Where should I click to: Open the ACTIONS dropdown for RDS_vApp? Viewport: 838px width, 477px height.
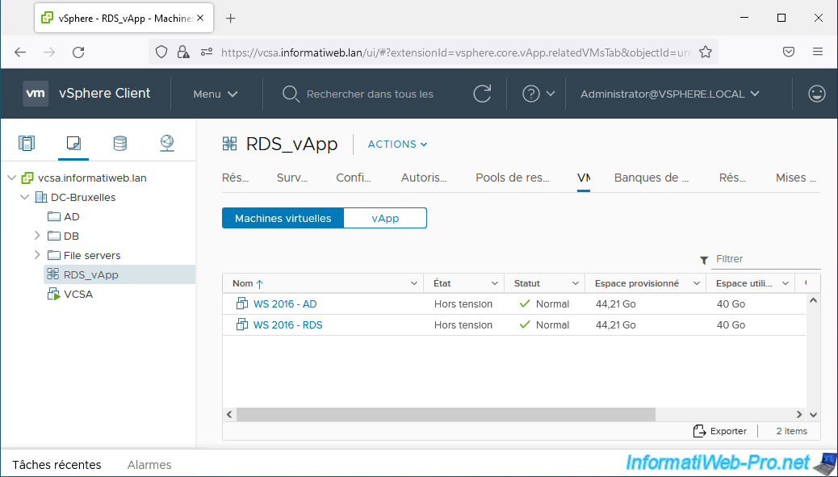397,144
